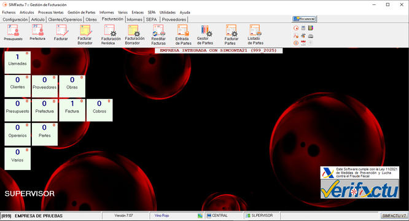This screenshot has width=409, height=221.
Task: Click the CENTRAL workstation icon in status bar
Action: [x=209, y=216]
